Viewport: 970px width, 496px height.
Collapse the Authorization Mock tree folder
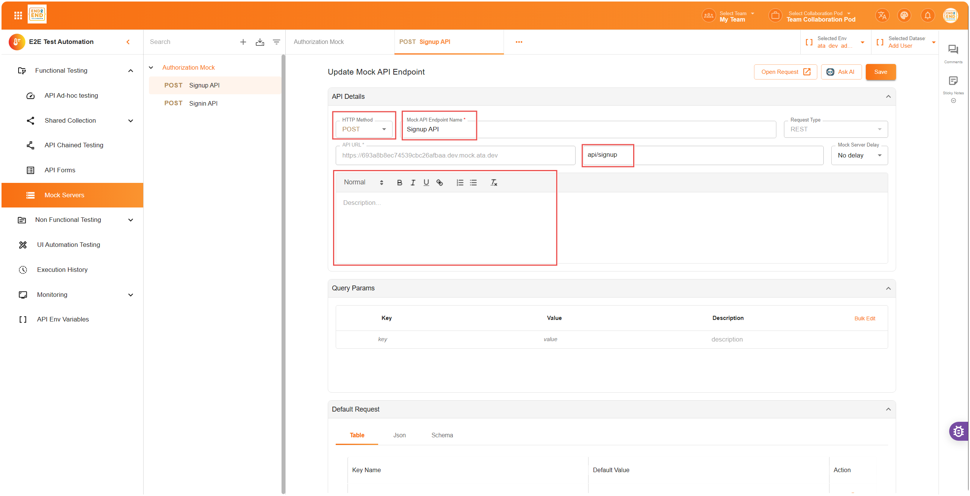tap(151, 67)
